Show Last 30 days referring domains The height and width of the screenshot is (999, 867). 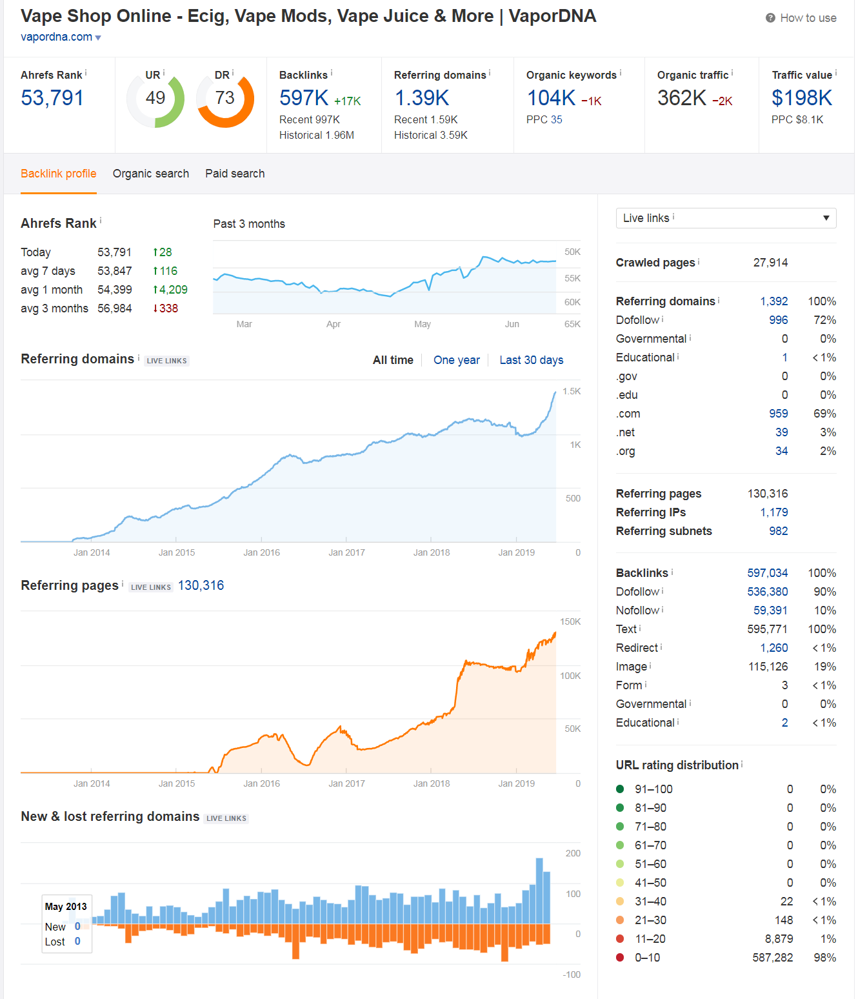click(531, 360)
